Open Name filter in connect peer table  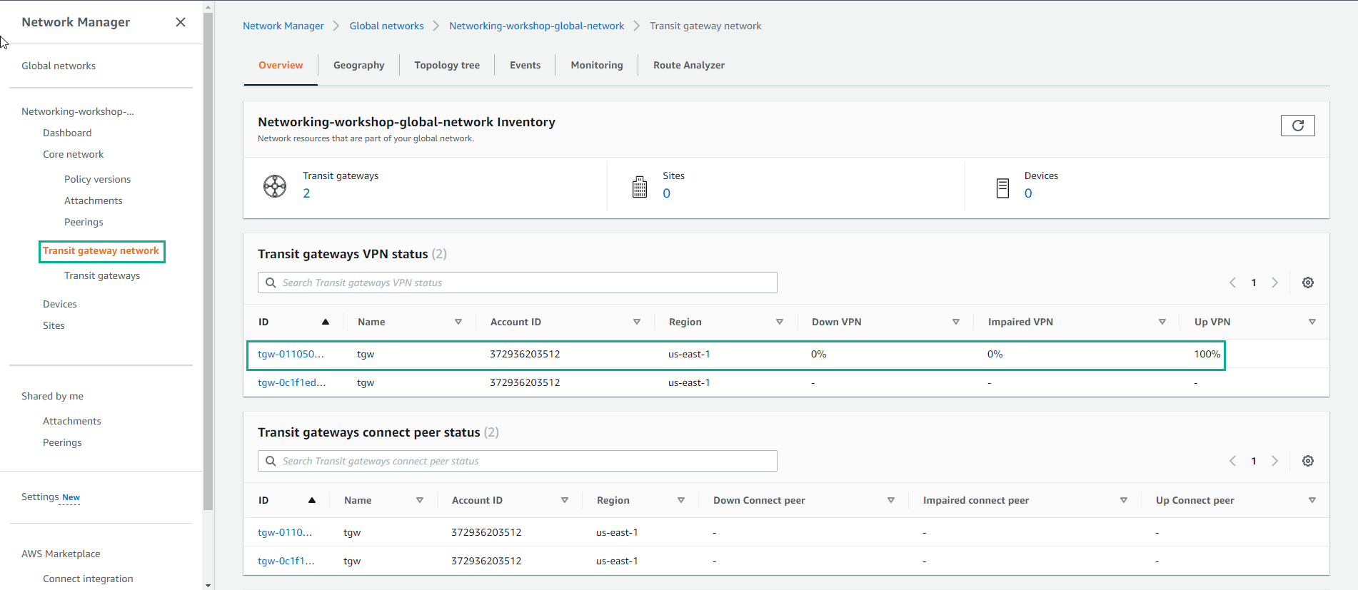(420, 500)
